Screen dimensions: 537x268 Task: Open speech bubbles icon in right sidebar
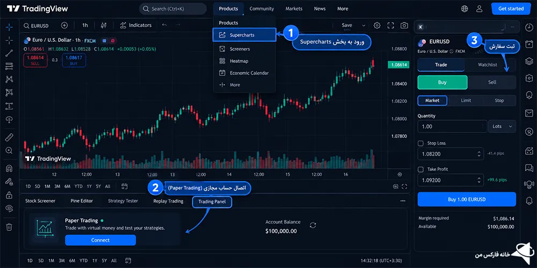pos(529,167)
